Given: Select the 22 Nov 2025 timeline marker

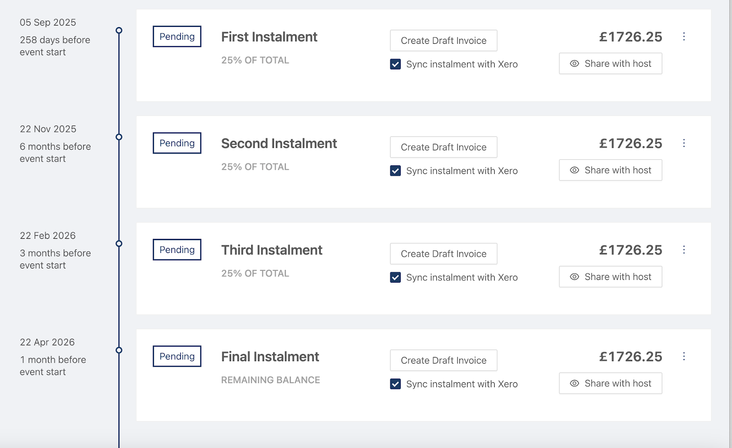Looking at the screenshot, I should pyautogui.click(x=119, y=137).
